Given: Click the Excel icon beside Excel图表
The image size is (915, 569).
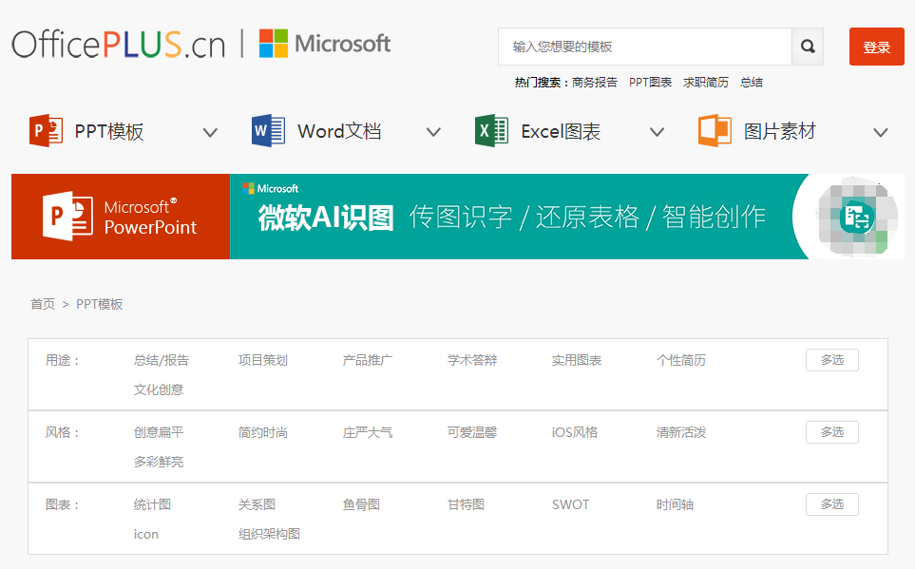Looking at the screenshot, I should click(x=492, y=131).
